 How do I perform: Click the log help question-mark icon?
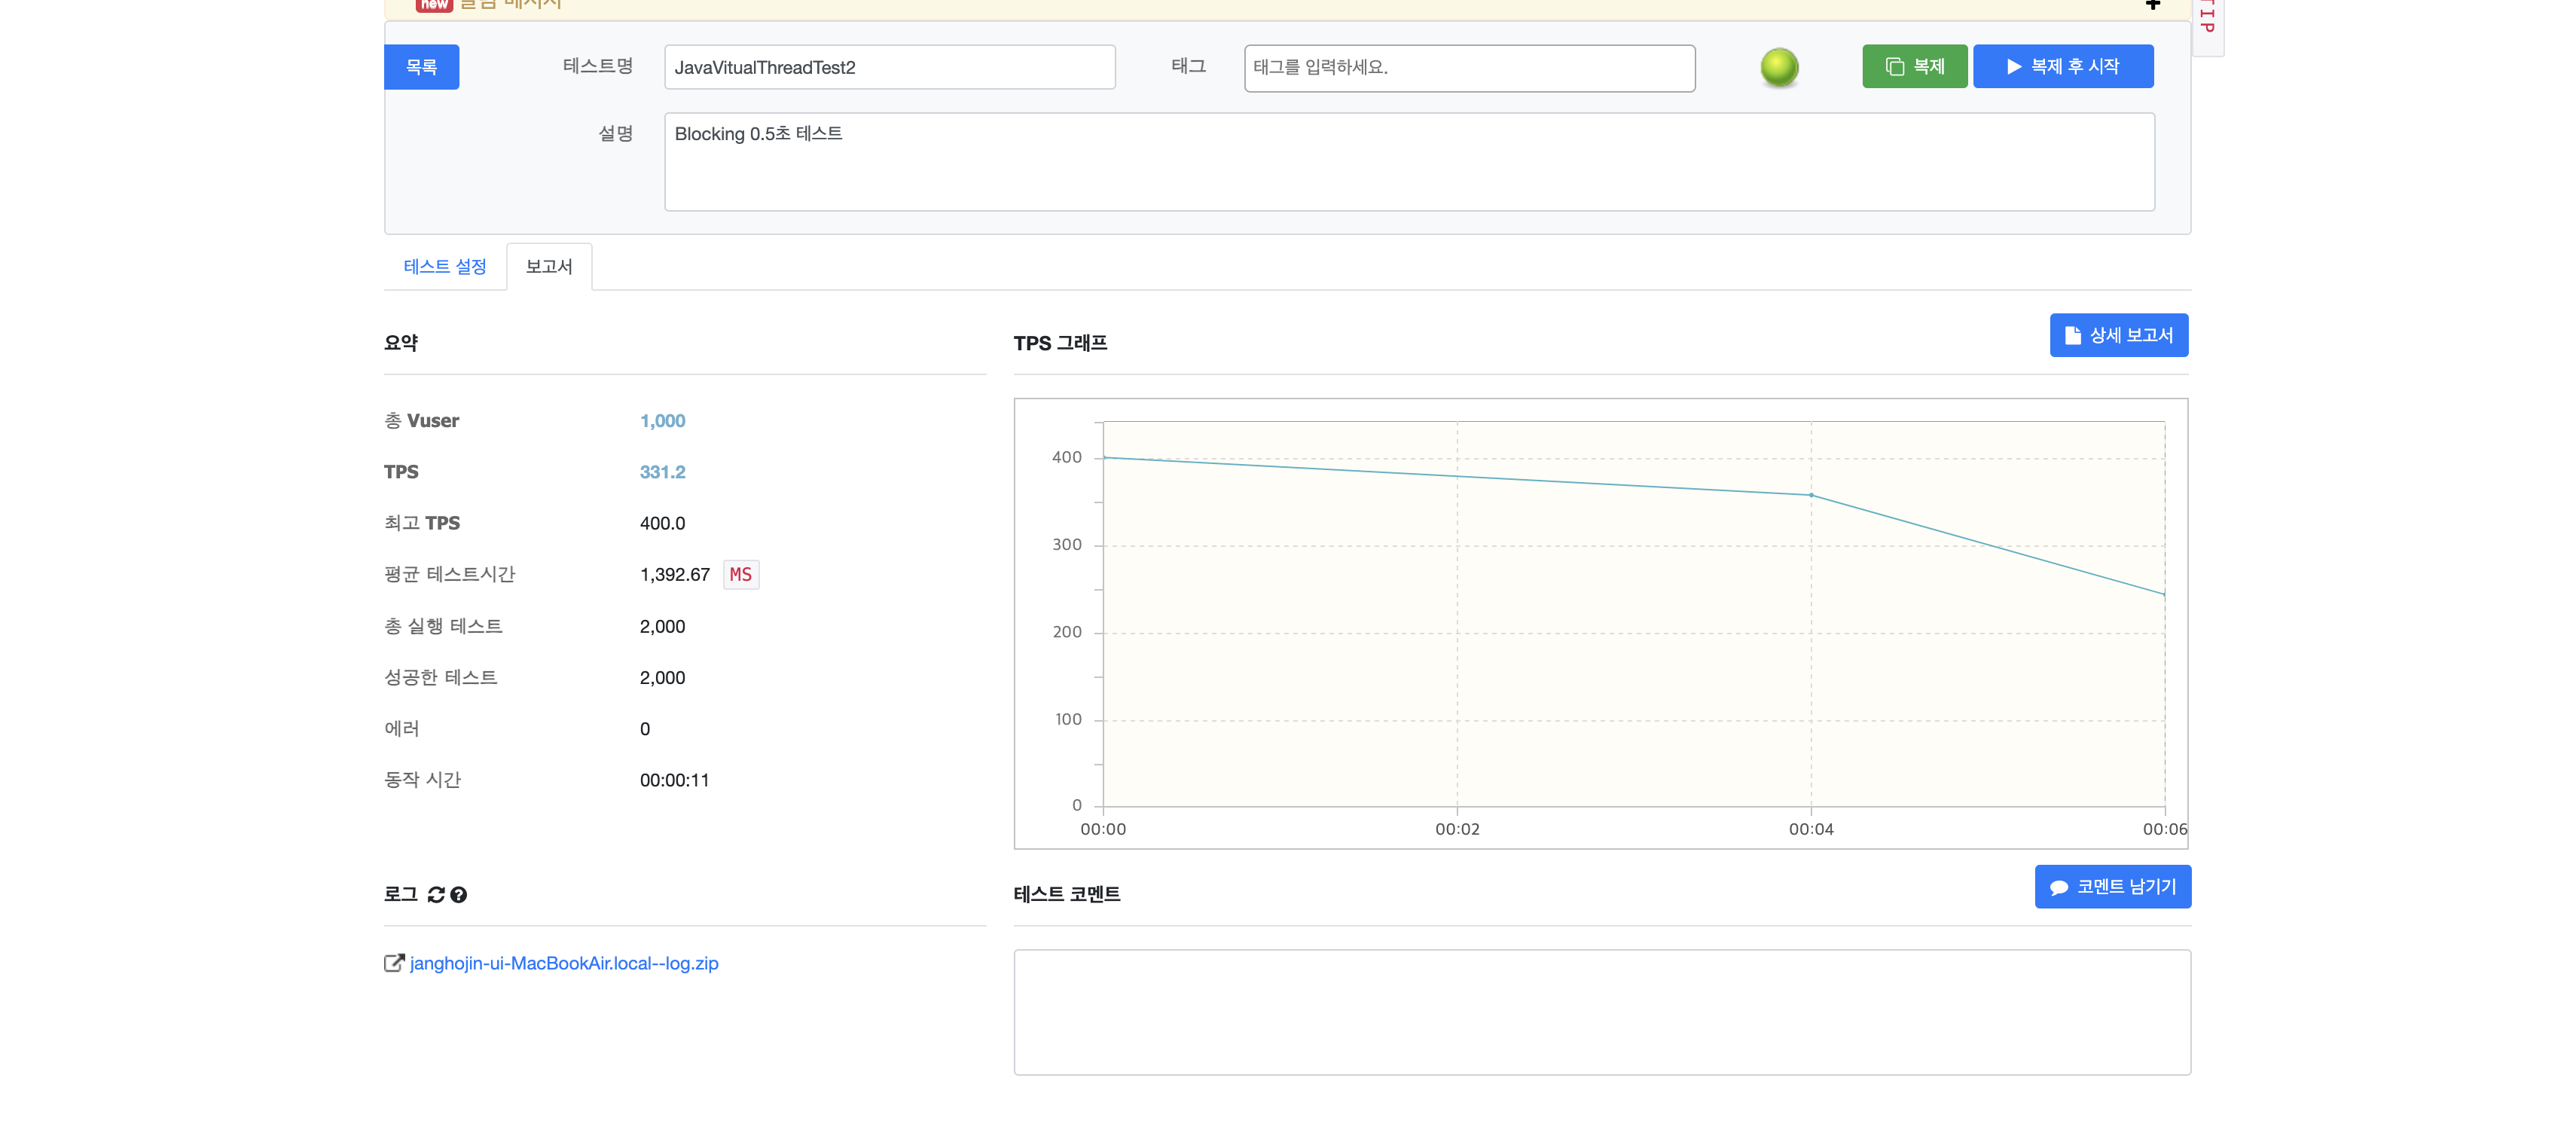point(459,894)
